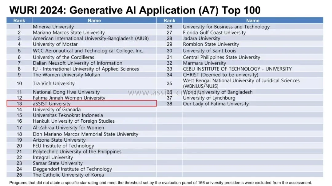The height and width of the screenshot is (186, 332).
Task: Click rank number 35 beside West Bengal National University
Action: (169, 84)
